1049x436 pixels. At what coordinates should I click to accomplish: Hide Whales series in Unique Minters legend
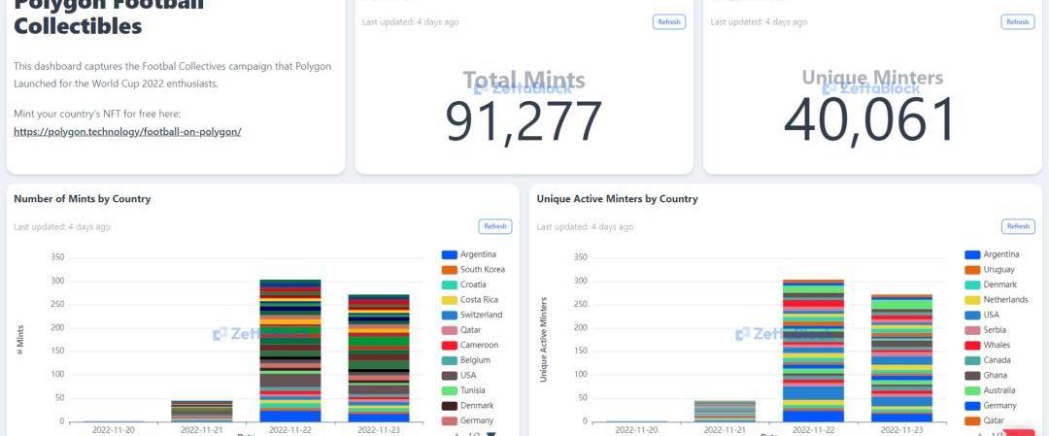point(996,345)
